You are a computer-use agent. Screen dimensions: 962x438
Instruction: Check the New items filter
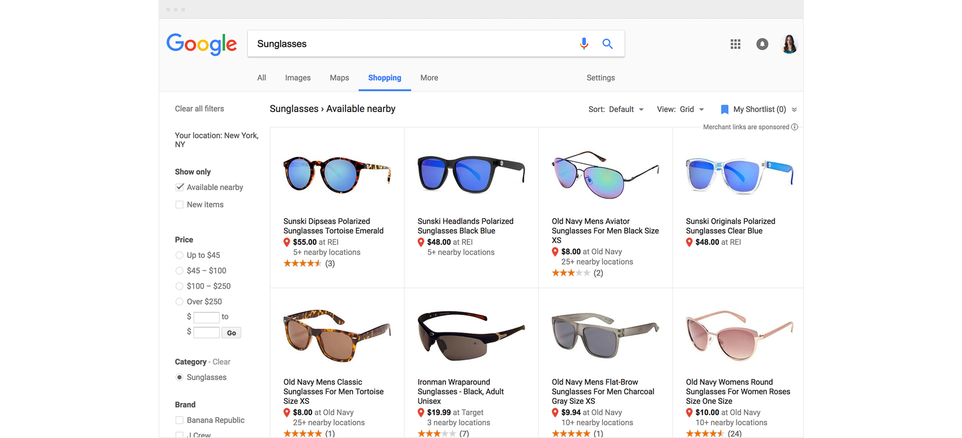click(x=179, y=204)
